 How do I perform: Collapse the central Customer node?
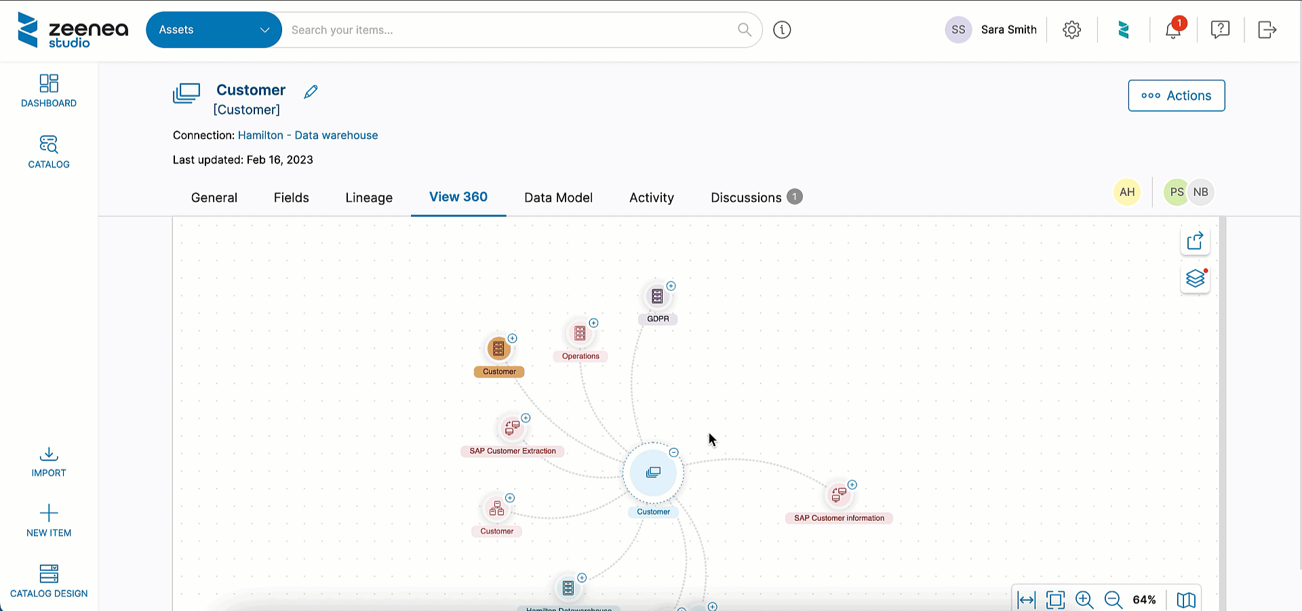tap(673, 452)
